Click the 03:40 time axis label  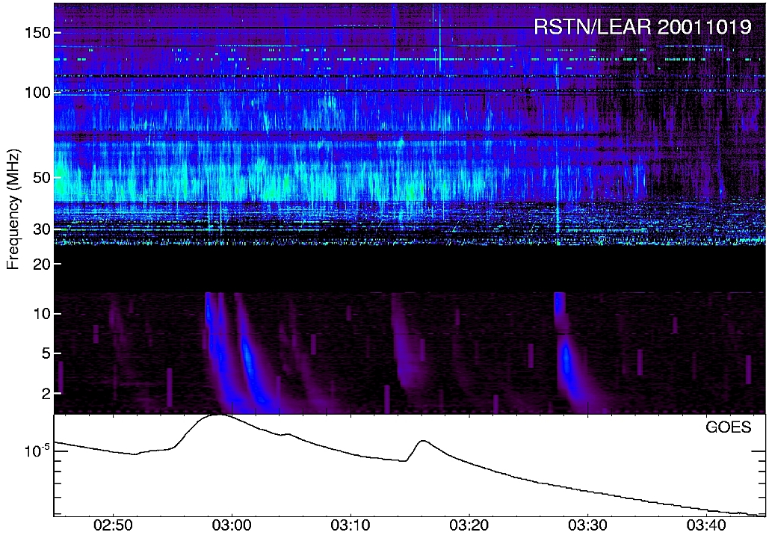coord(707,526)
